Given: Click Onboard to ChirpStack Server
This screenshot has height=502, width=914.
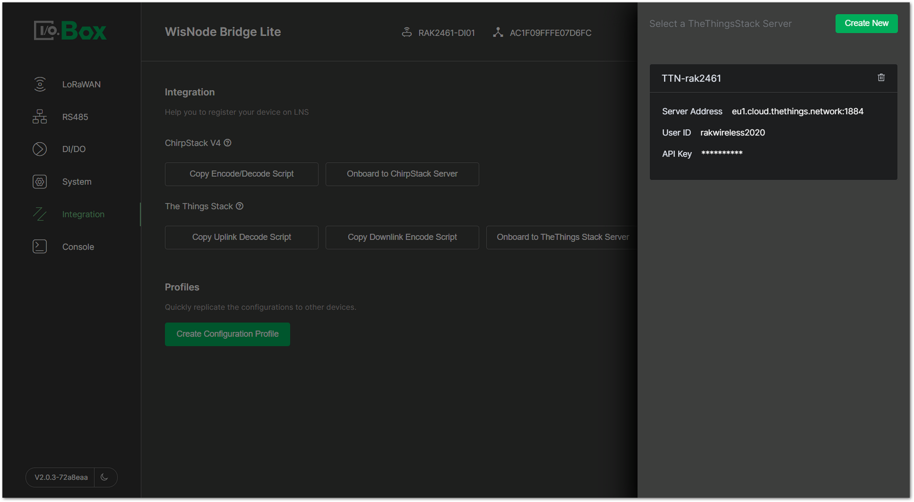Looking at the screenshot, I should 402,174.
